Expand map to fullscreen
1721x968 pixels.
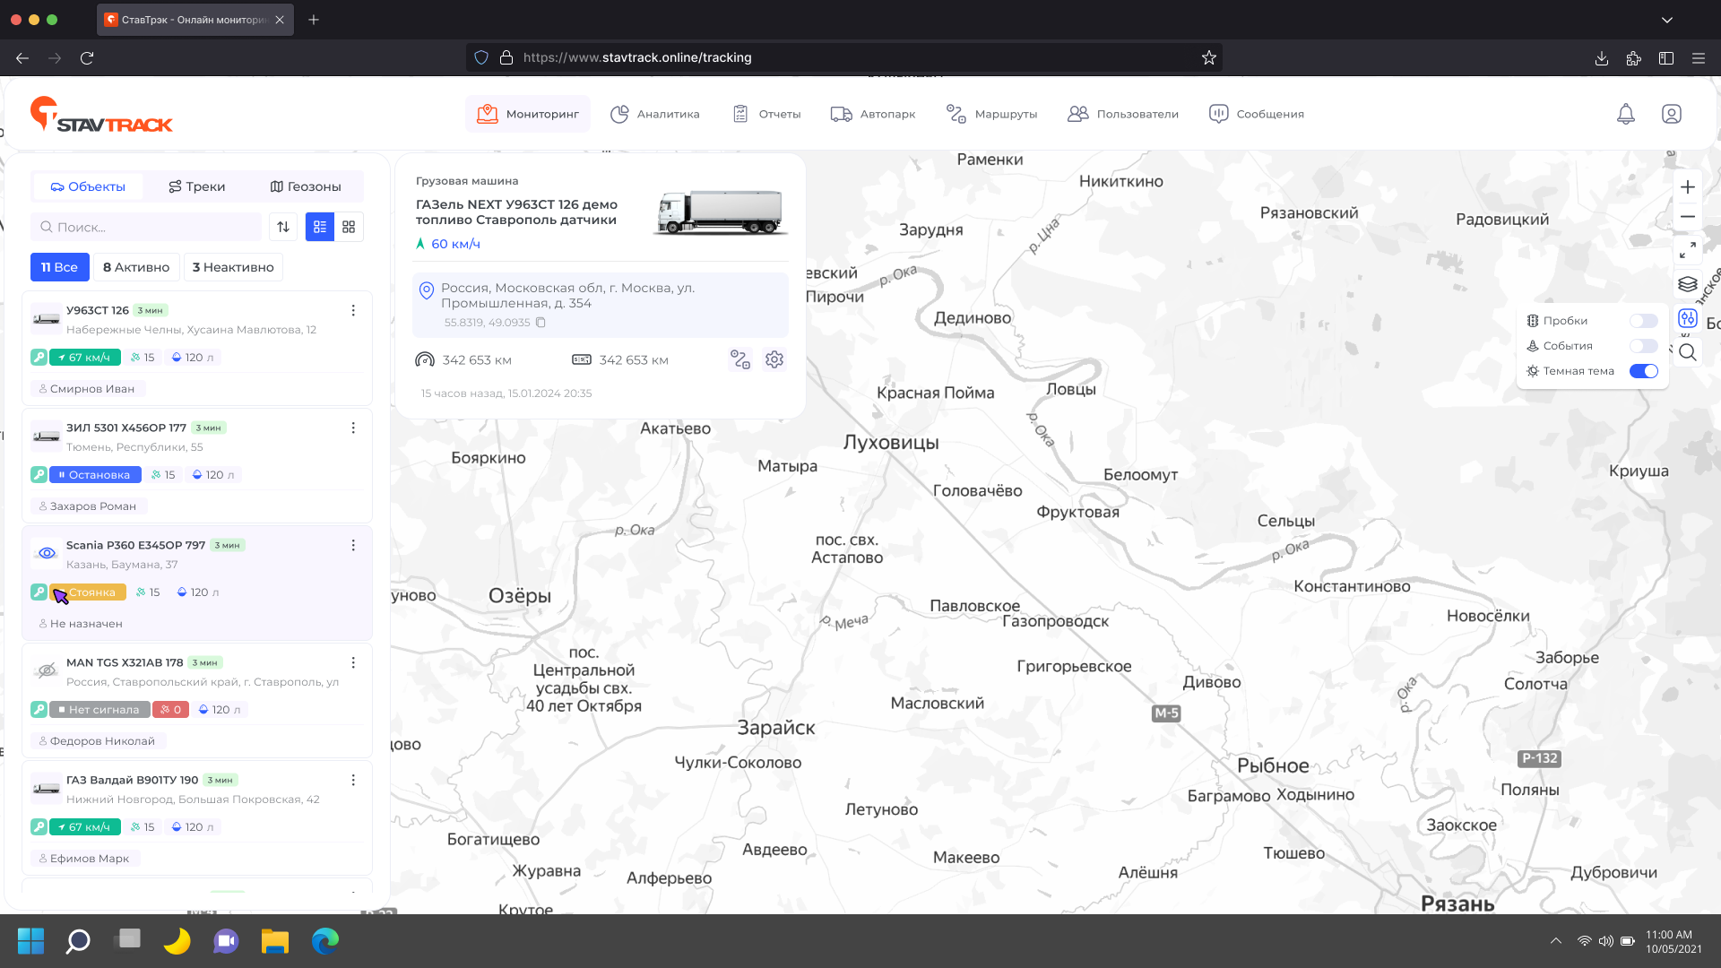click(1688, 250)
